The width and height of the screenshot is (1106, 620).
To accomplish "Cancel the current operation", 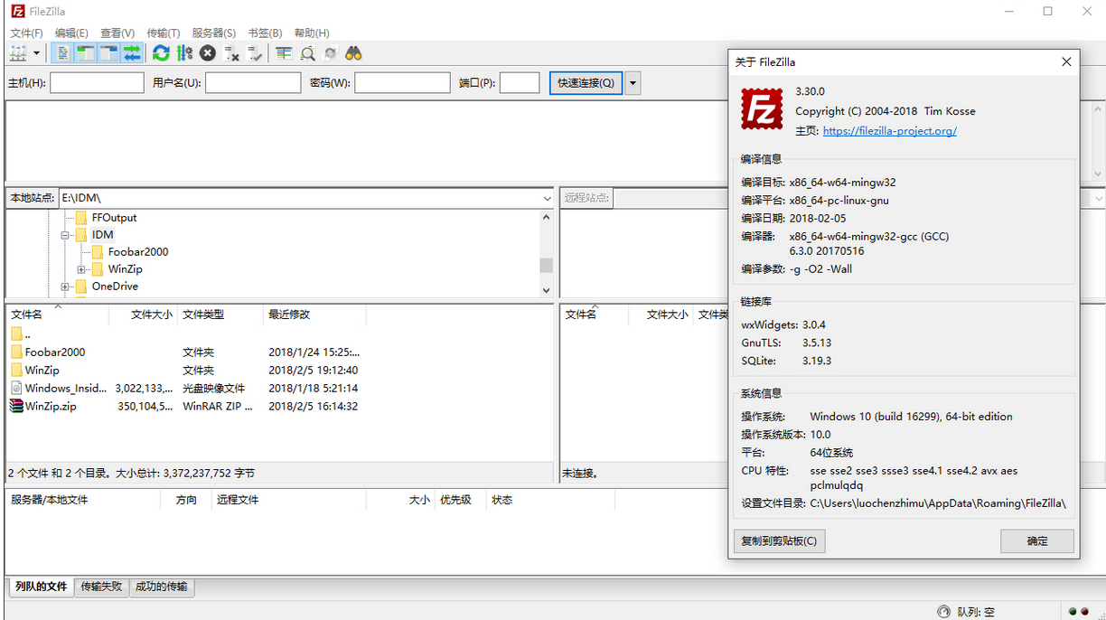I will pyautogui.click(x=206, y=52).
